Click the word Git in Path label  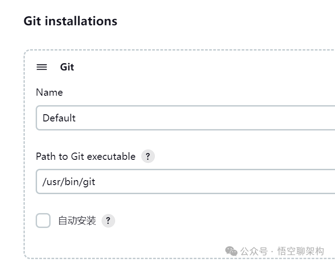click(75, 157)
